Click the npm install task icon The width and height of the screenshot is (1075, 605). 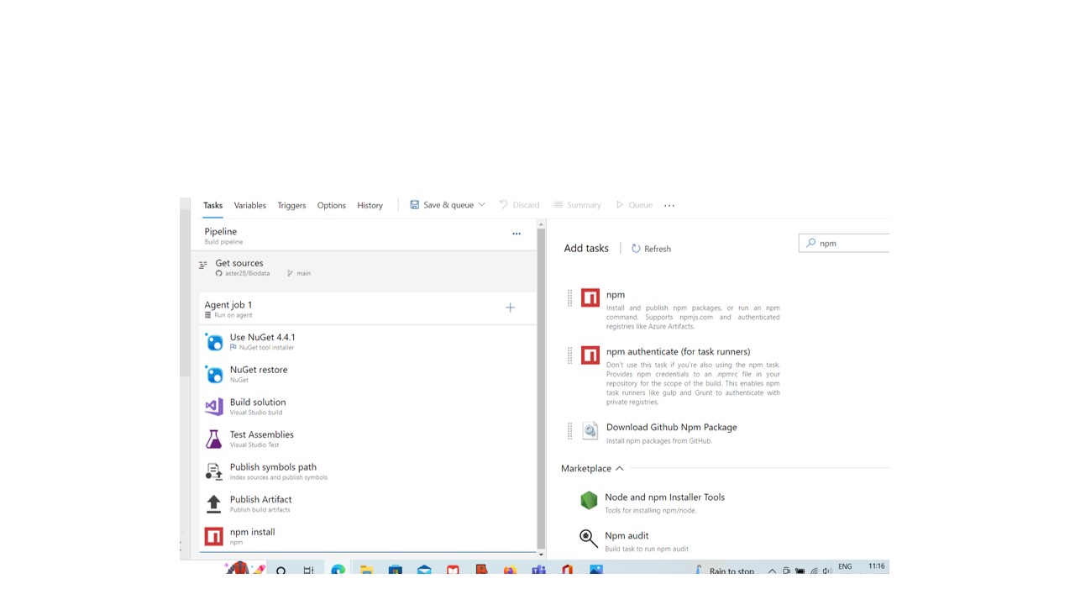click(x=214, y=536)
